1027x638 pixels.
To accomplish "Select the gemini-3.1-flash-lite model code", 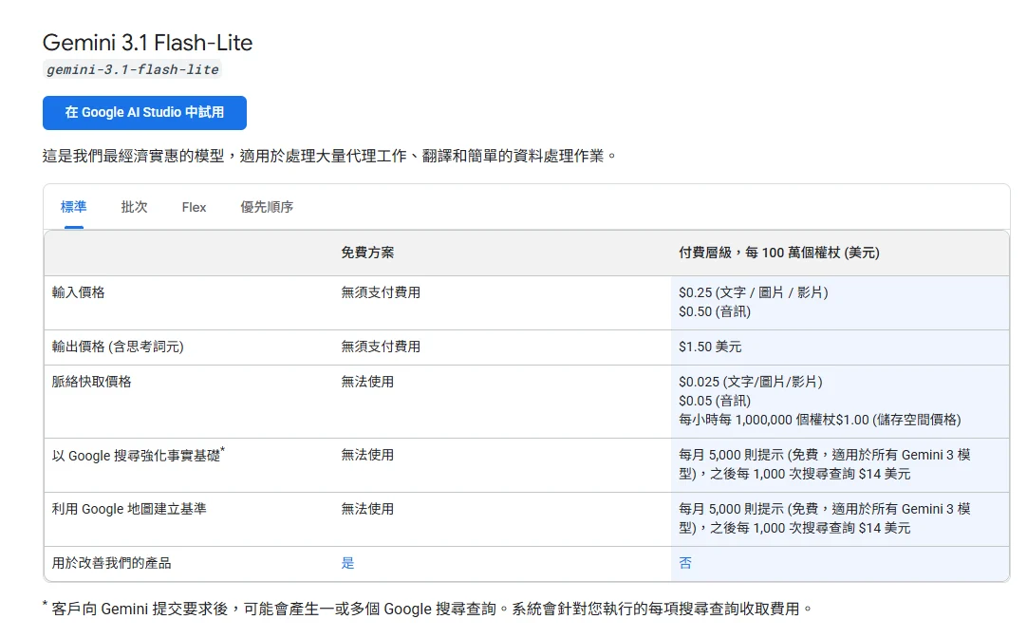I will click(132, 69).
